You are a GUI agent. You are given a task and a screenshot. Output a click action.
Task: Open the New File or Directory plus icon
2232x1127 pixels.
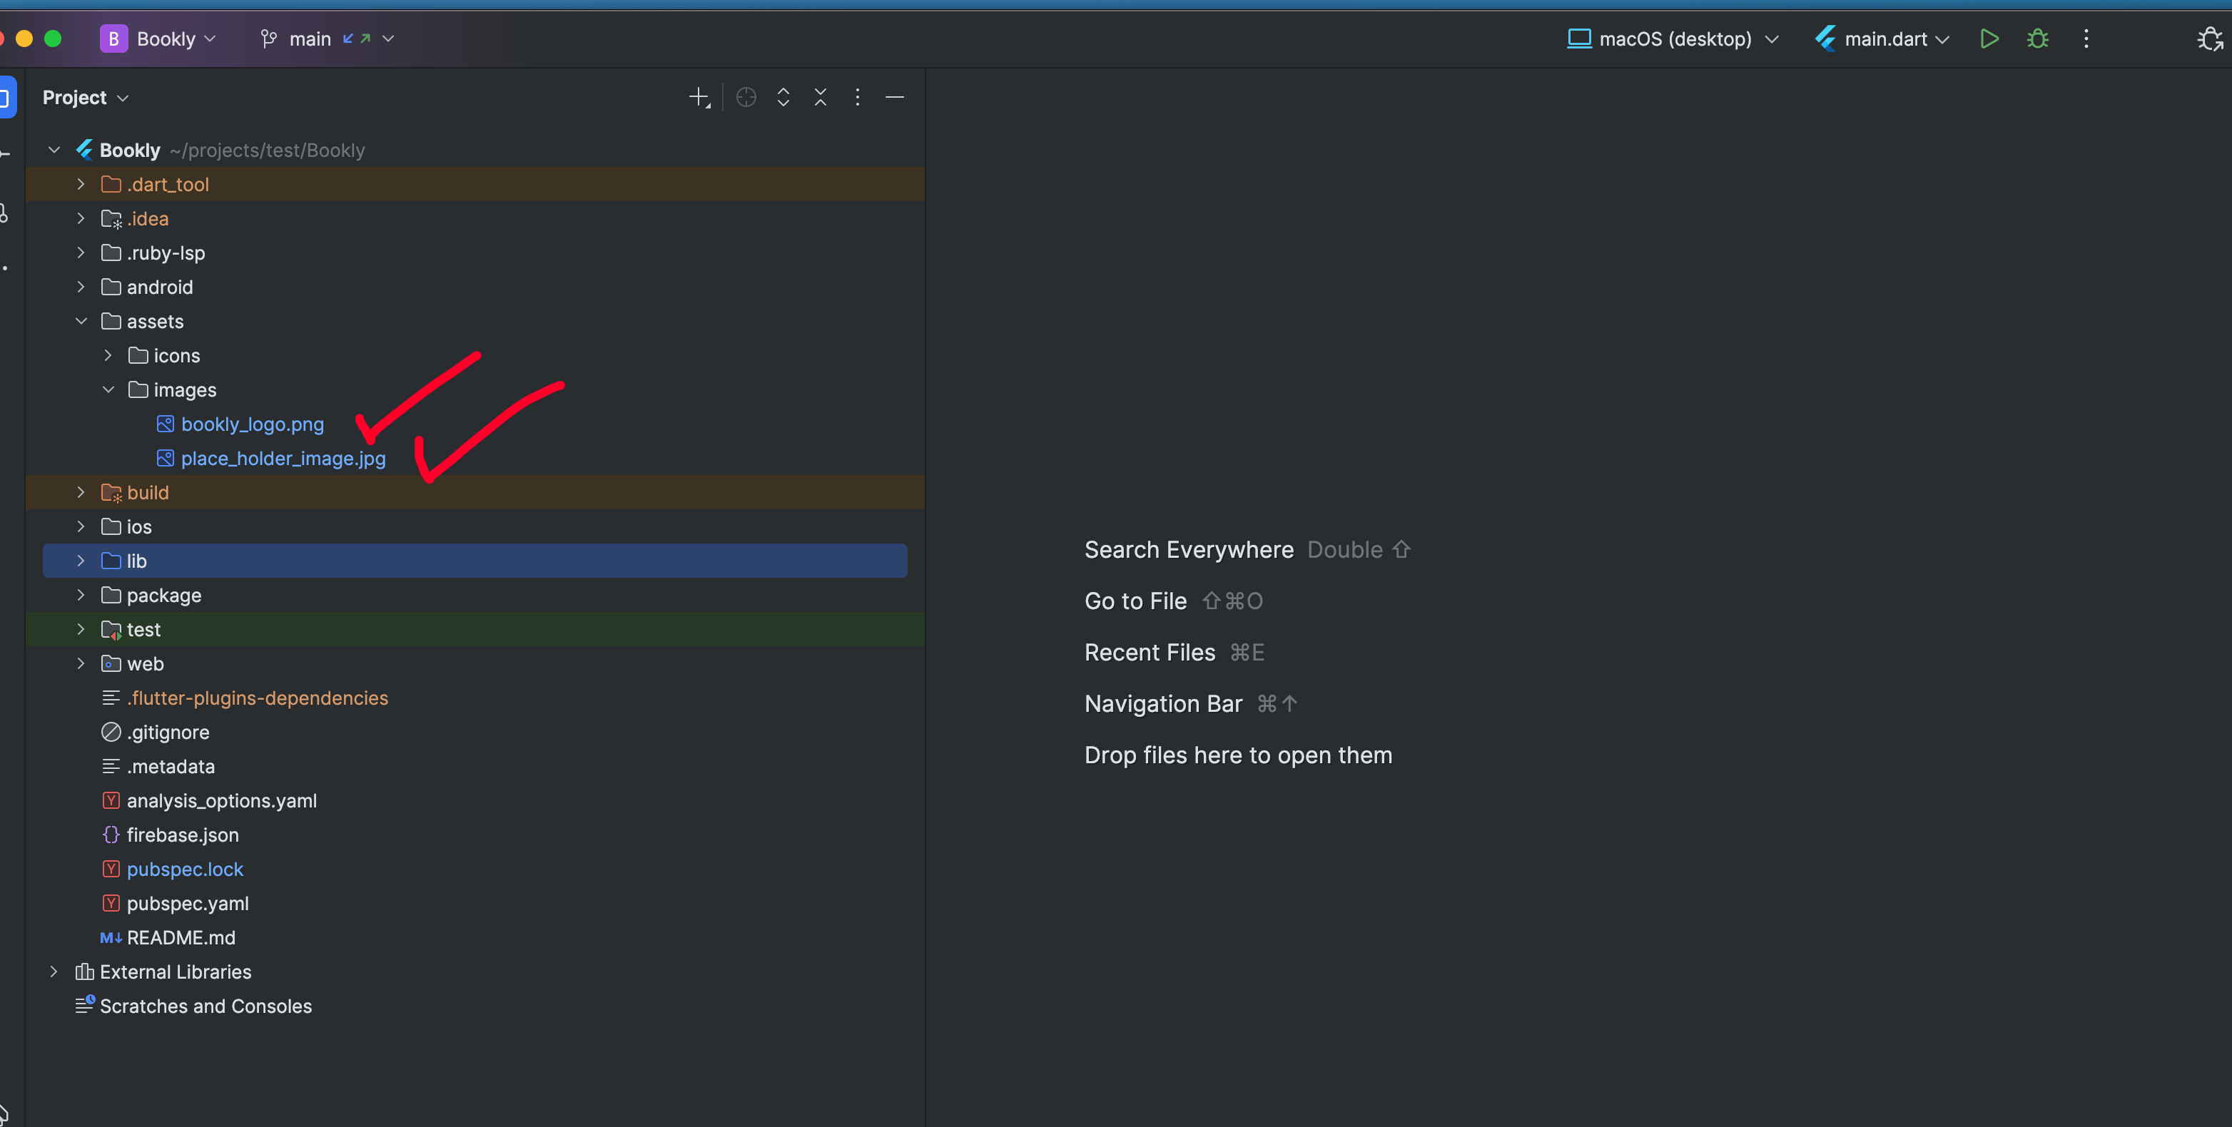699,97
